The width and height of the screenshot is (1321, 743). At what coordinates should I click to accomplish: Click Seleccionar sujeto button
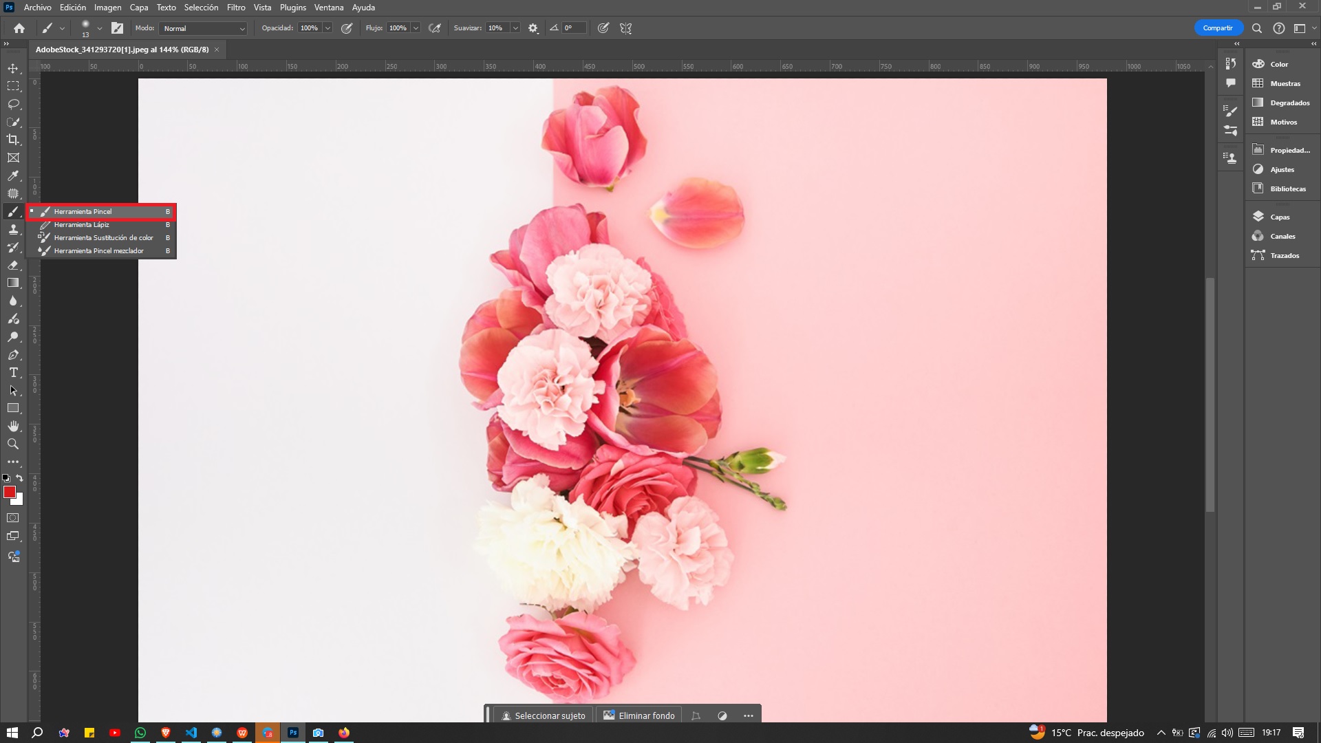coord(543,715)
